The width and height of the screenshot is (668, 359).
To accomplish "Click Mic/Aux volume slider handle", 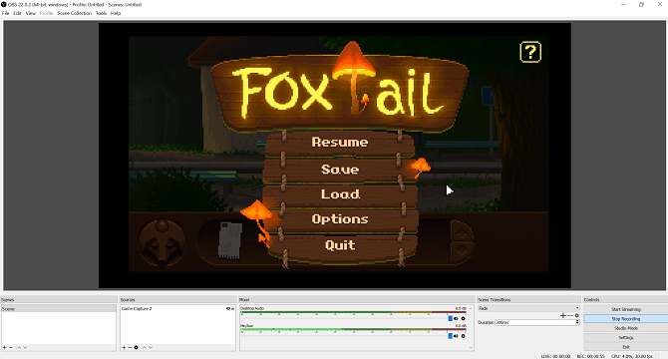I will pos(450,336).
